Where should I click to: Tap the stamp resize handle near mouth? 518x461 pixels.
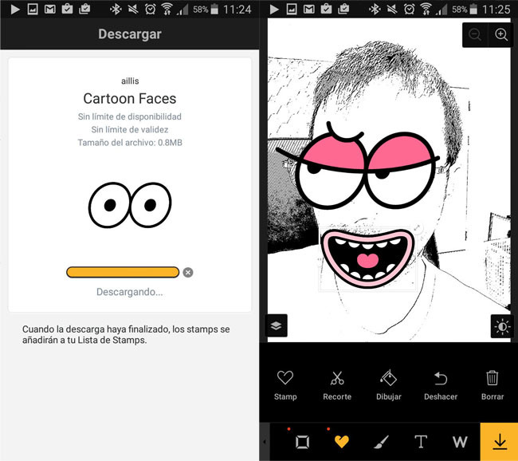pyautogui.click(x=418, y=228)
